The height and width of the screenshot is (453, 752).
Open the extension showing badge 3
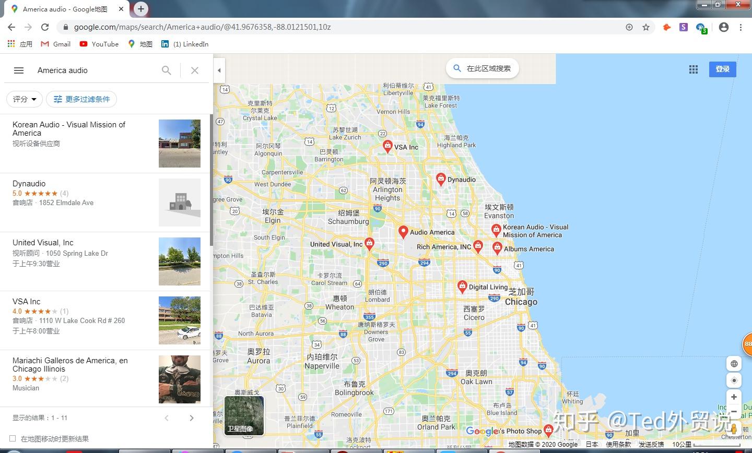[701, 28]
